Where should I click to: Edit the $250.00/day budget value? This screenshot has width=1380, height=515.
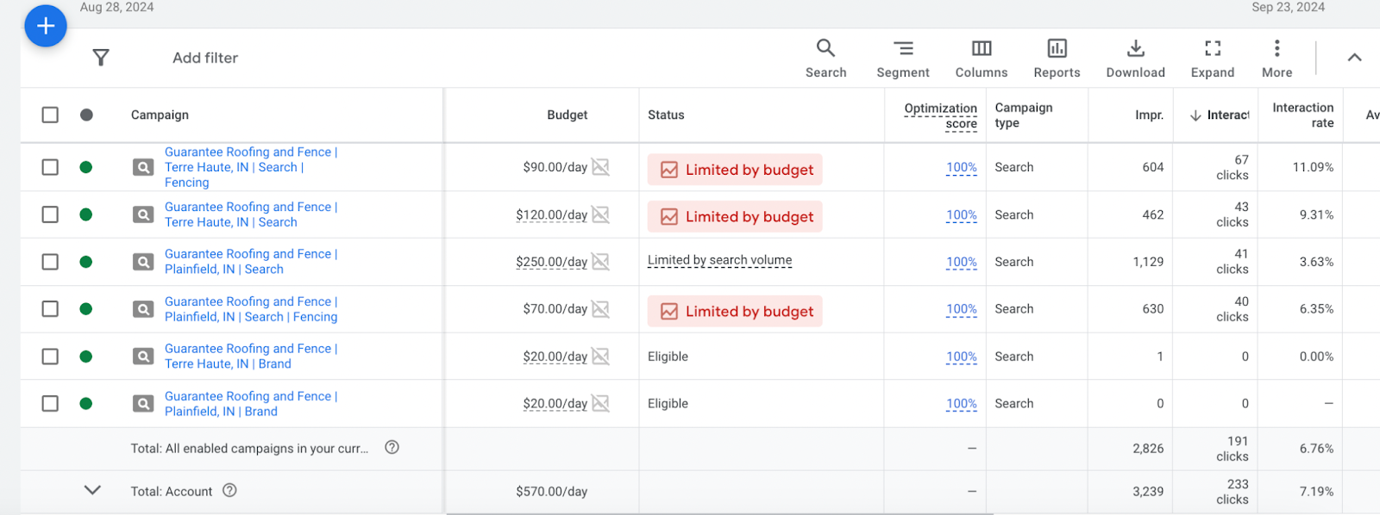[551, 262]
